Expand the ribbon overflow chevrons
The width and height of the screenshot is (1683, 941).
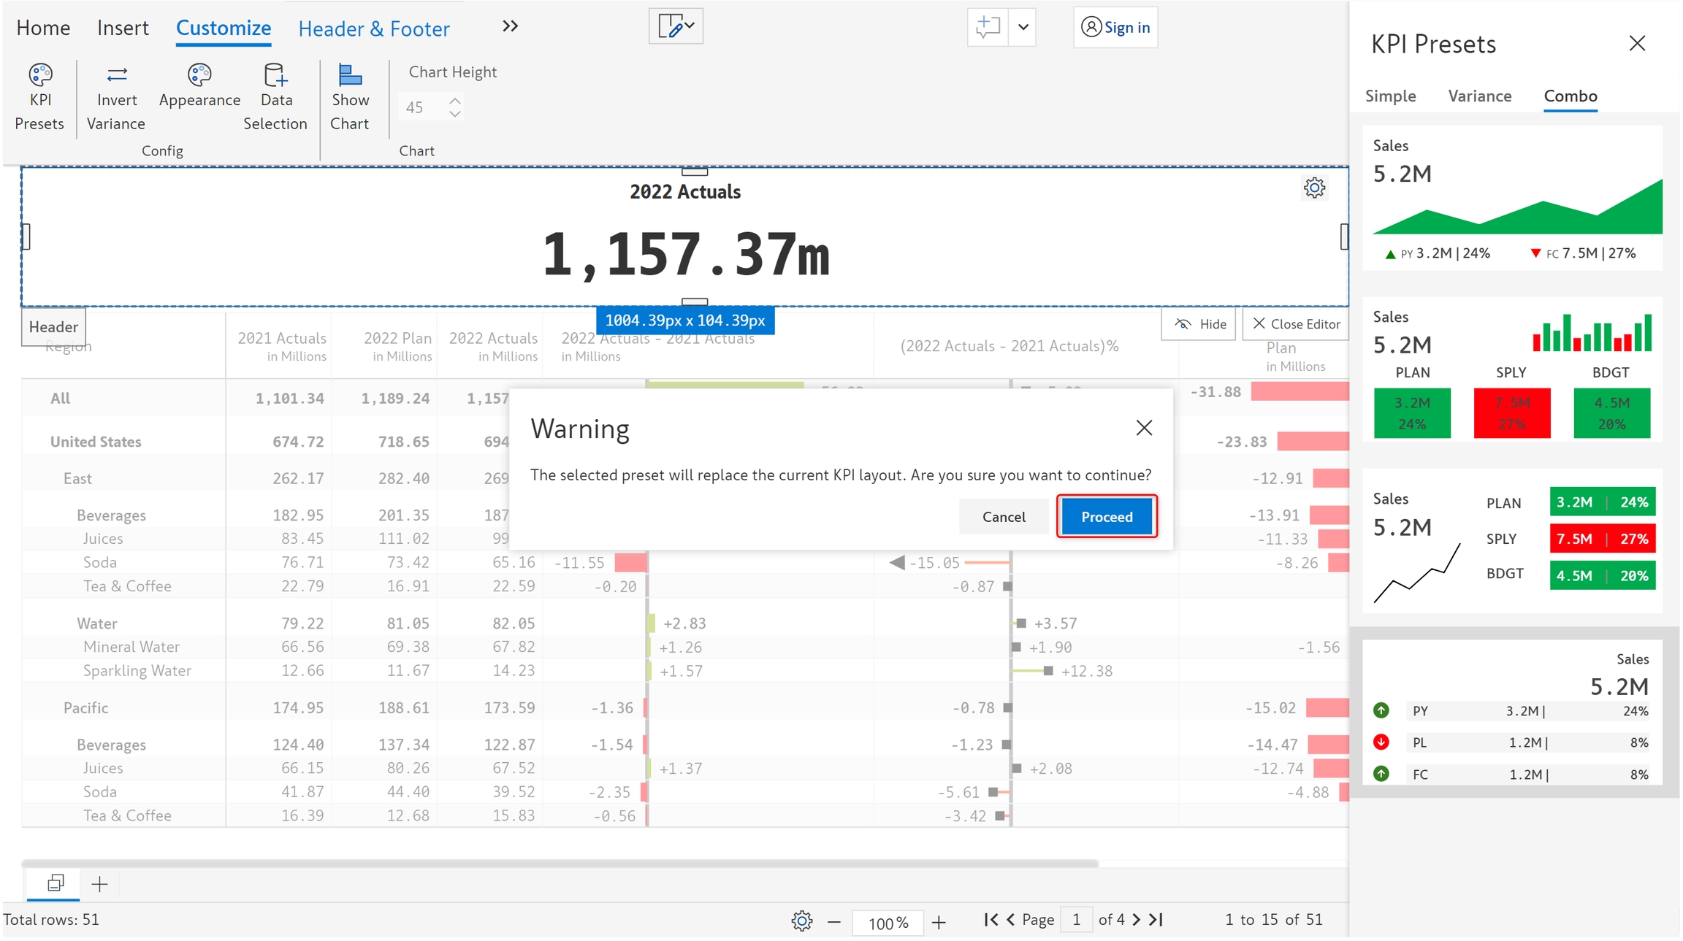[x=510, y=27]
